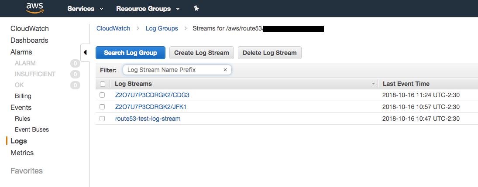The image size is (478, 187).
Task: Click the Last Event Time column header
Action: pos(406,84)
